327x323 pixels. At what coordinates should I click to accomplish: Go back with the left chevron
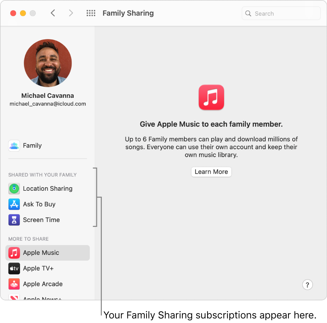point(53,13)
